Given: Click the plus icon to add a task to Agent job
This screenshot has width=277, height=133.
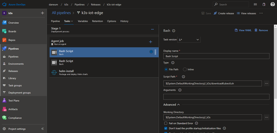Looking at the screenshot, I should (x=151, y=42).
